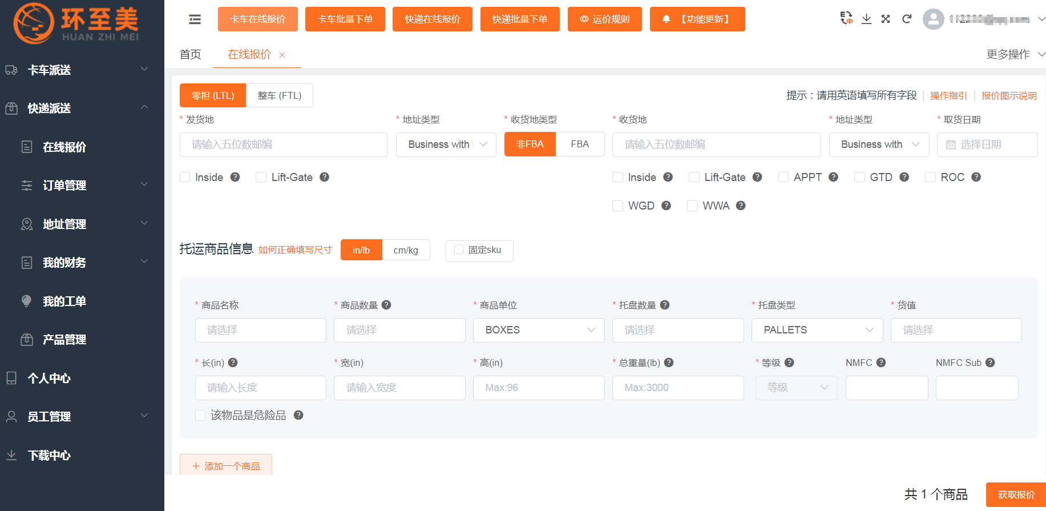Click the refresh page icon
The width and height of the screenshot is (1046, 511).
(x=906, y=19)
